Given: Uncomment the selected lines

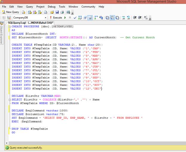Looking at the screenshot, I should (128, 18).
